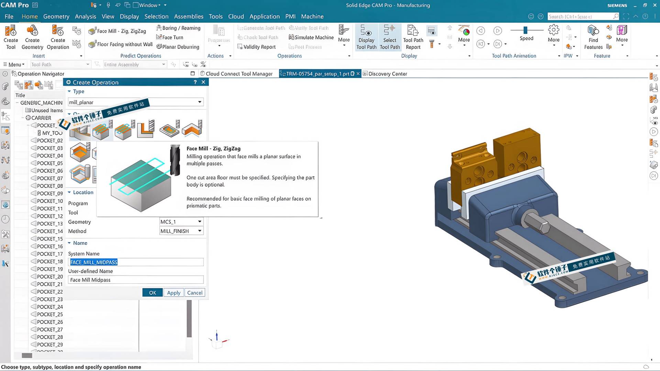This screenshot has height=371, width=660.
Task: Select POCKET_20 in Operation Navigator
Action: tap(47, 277)
